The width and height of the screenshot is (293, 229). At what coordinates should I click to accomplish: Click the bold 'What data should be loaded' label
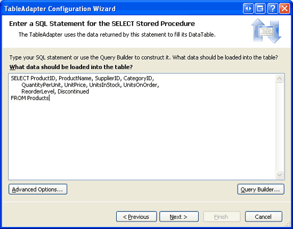[71, 67]
